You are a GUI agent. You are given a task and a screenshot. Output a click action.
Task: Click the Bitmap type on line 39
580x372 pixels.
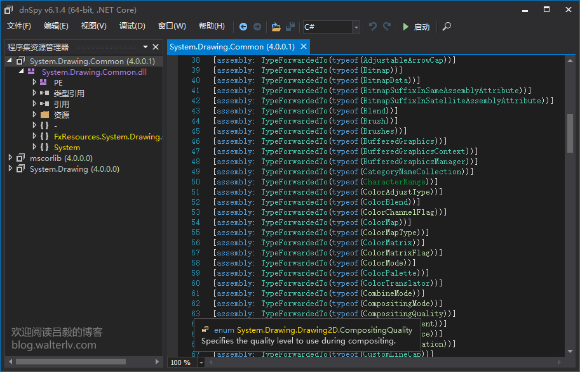point(376,70)
